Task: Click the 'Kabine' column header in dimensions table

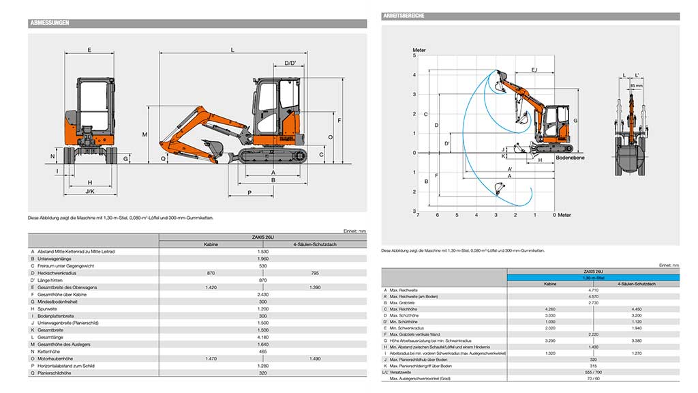Action: pos(211,245)
